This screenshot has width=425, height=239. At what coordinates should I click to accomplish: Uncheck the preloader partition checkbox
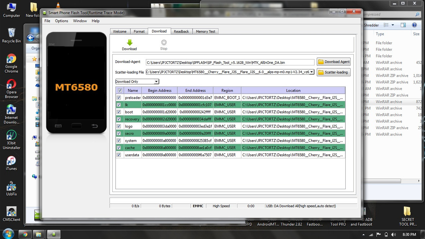(119, 98)
